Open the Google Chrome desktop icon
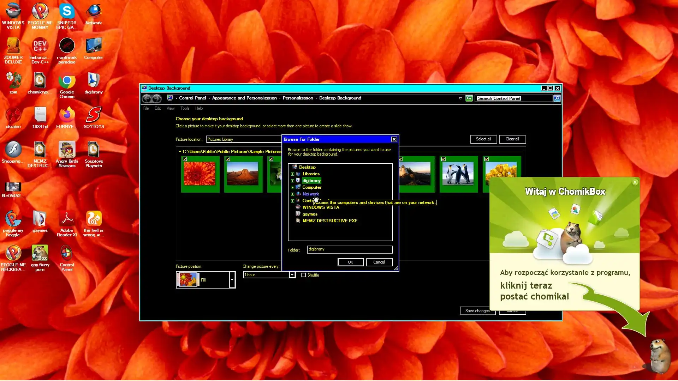 pos(67,82)
